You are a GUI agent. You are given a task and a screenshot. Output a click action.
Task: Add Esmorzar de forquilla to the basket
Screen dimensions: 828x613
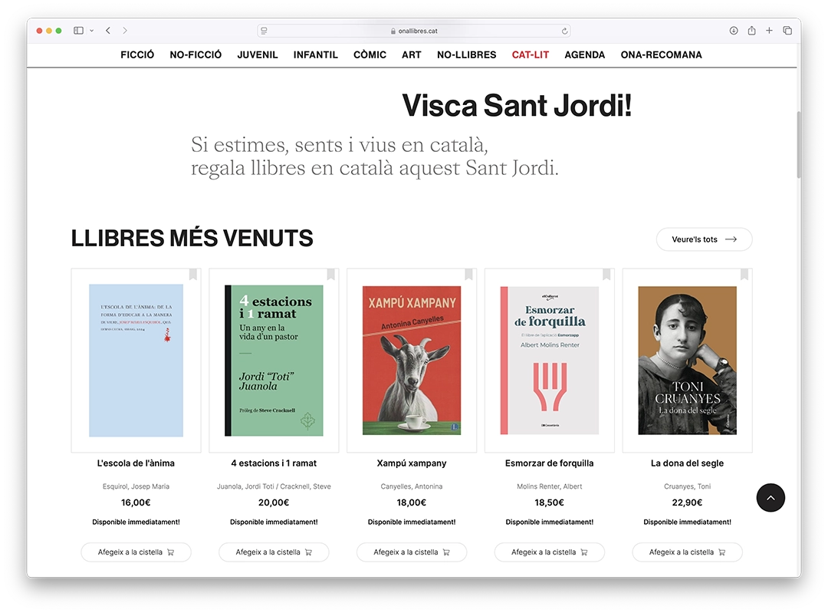tap(549, 552)
